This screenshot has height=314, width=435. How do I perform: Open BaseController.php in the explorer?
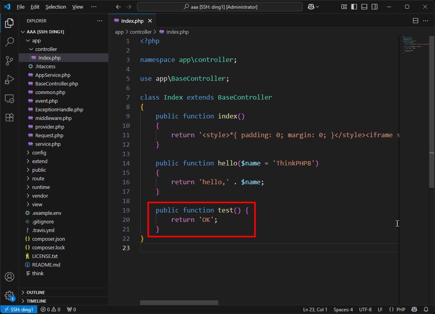pos(64,83)
